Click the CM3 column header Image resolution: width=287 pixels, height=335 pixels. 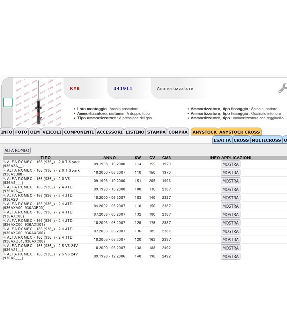(x=166, y=158)
